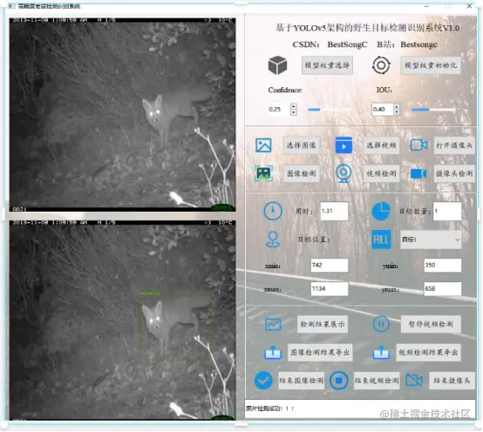
Task: Click the 选择视频 button
Action: pyautogui.click(x=381, y=145)
